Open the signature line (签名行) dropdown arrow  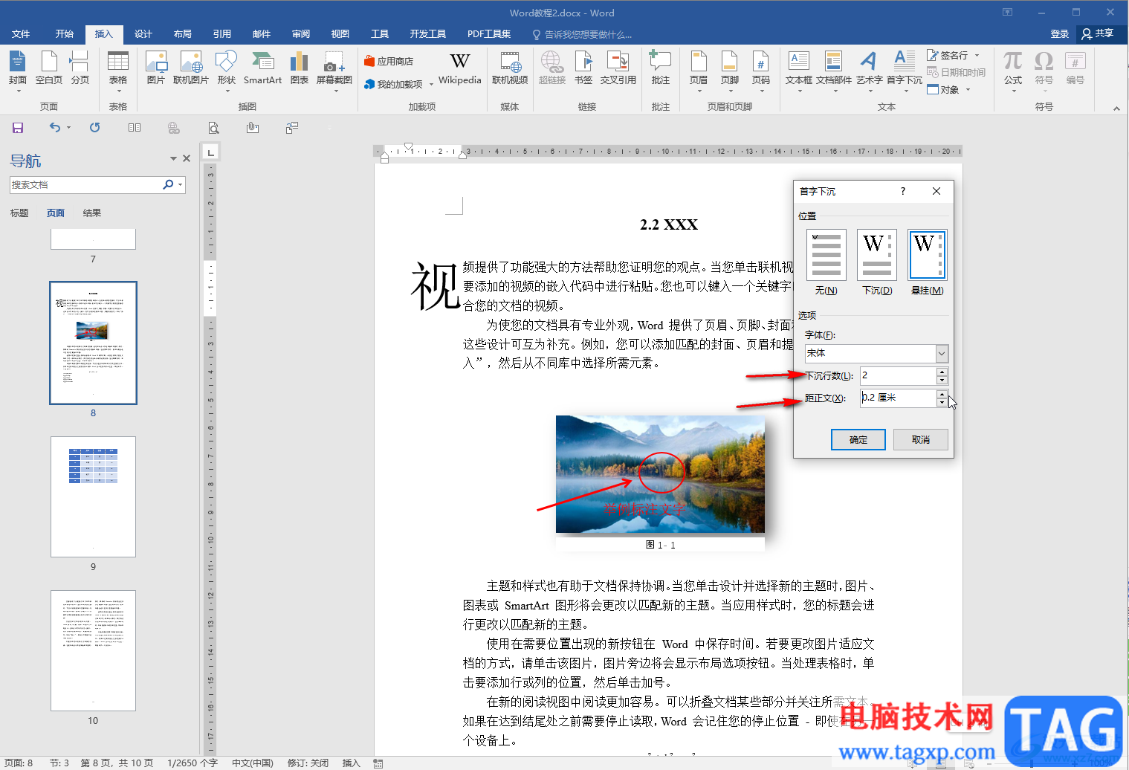(x=977, y=55)
